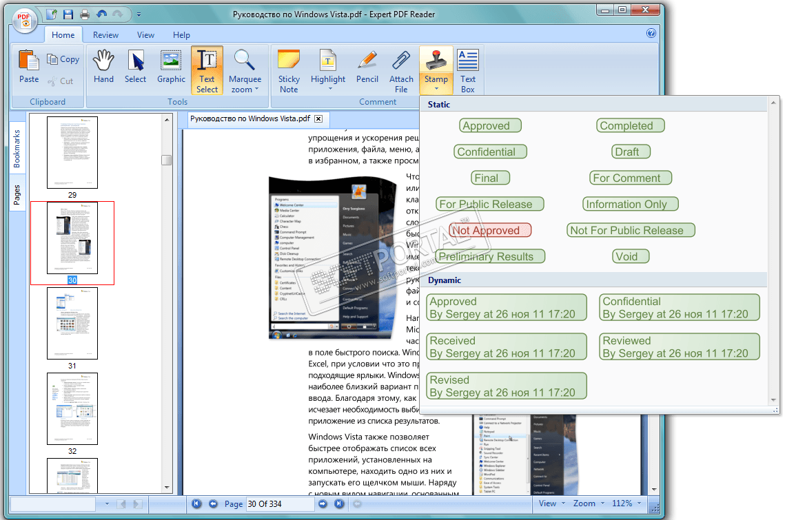The height and width of the screenshot is (520, 785).
Task: Open the Help ribbon tab
Action: (x=181, y=35)
